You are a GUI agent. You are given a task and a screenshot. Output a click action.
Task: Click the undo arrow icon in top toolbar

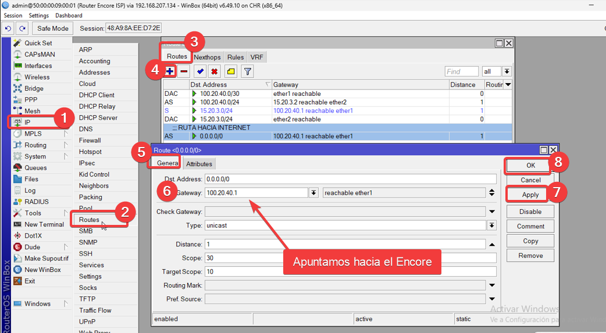9,28
